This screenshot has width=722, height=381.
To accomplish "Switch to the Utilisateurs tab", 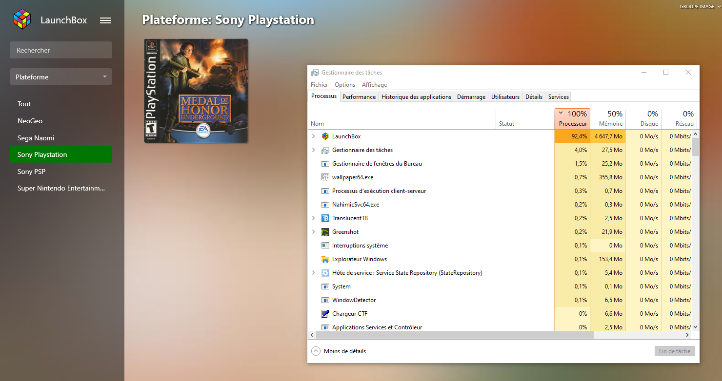I will 505,97.
